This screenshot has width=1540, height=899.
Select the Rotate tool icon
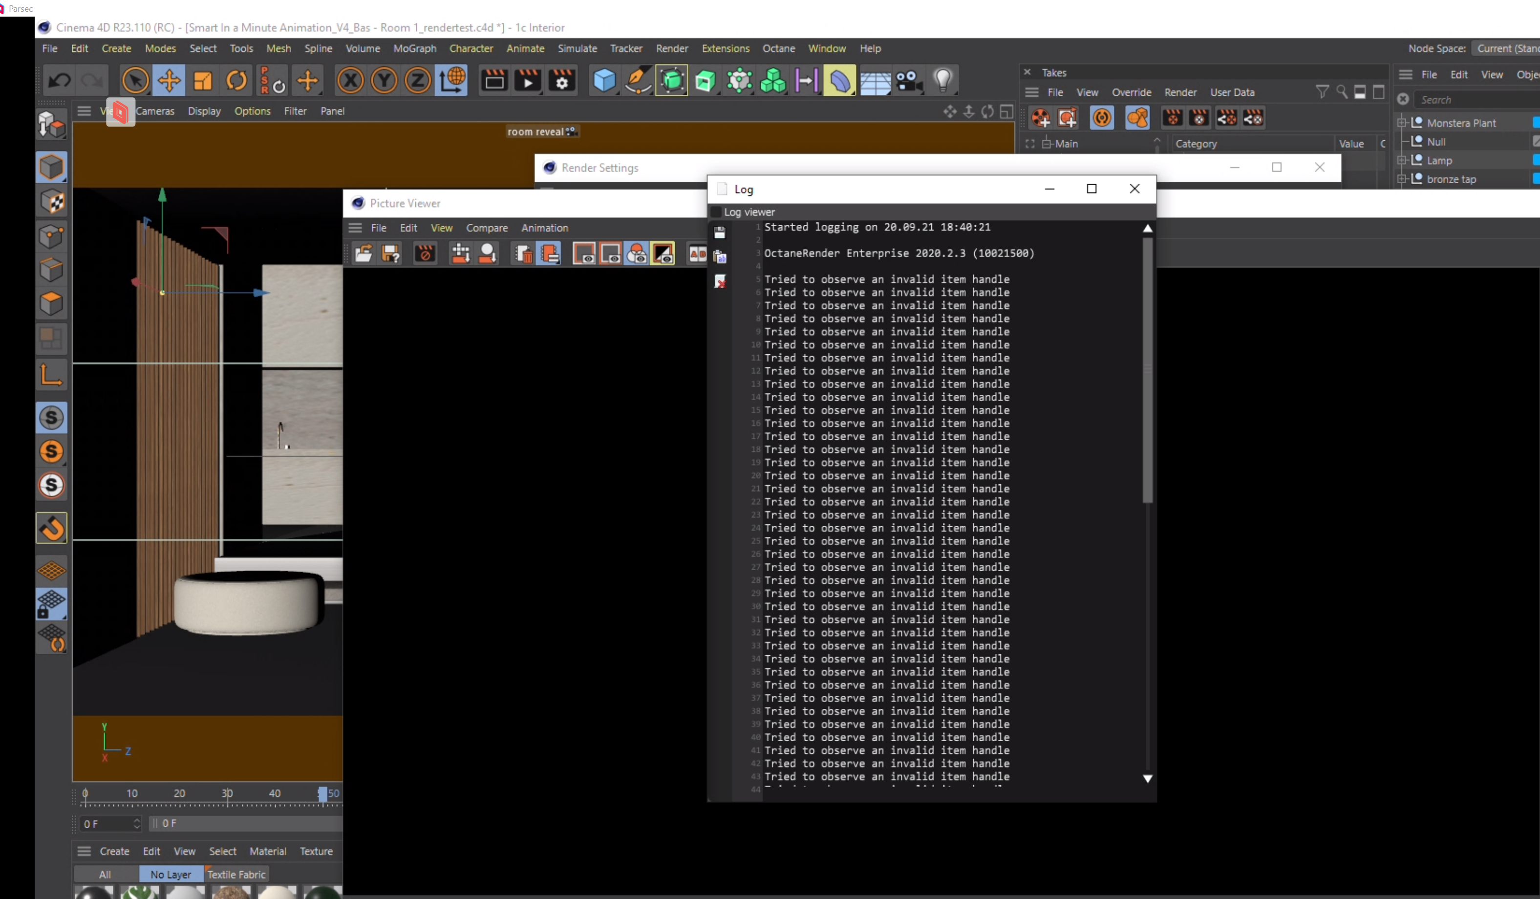coord(236,81)
